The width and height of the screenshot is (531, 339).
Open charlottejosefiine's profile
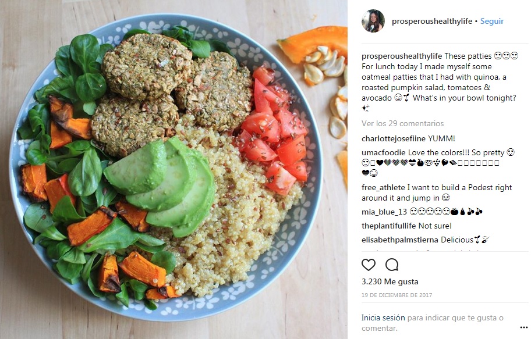pyautogui.click(x=393, y=138)
